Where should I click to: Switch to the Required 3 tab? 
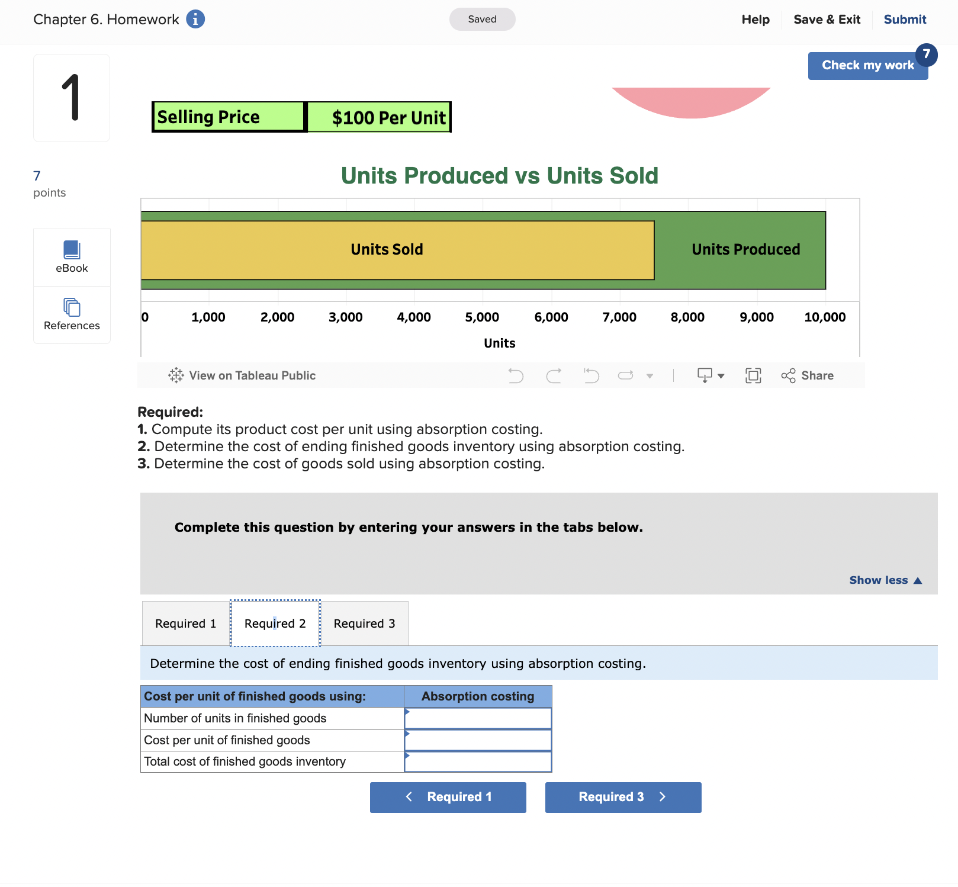click(x=364, y=623)
